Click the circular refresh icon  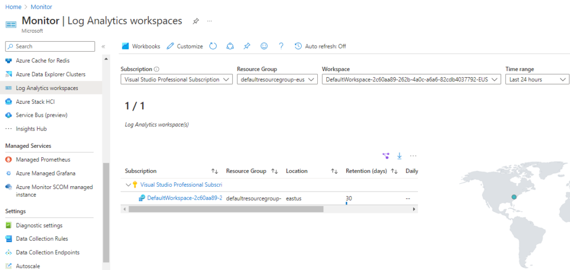(213, 46)
